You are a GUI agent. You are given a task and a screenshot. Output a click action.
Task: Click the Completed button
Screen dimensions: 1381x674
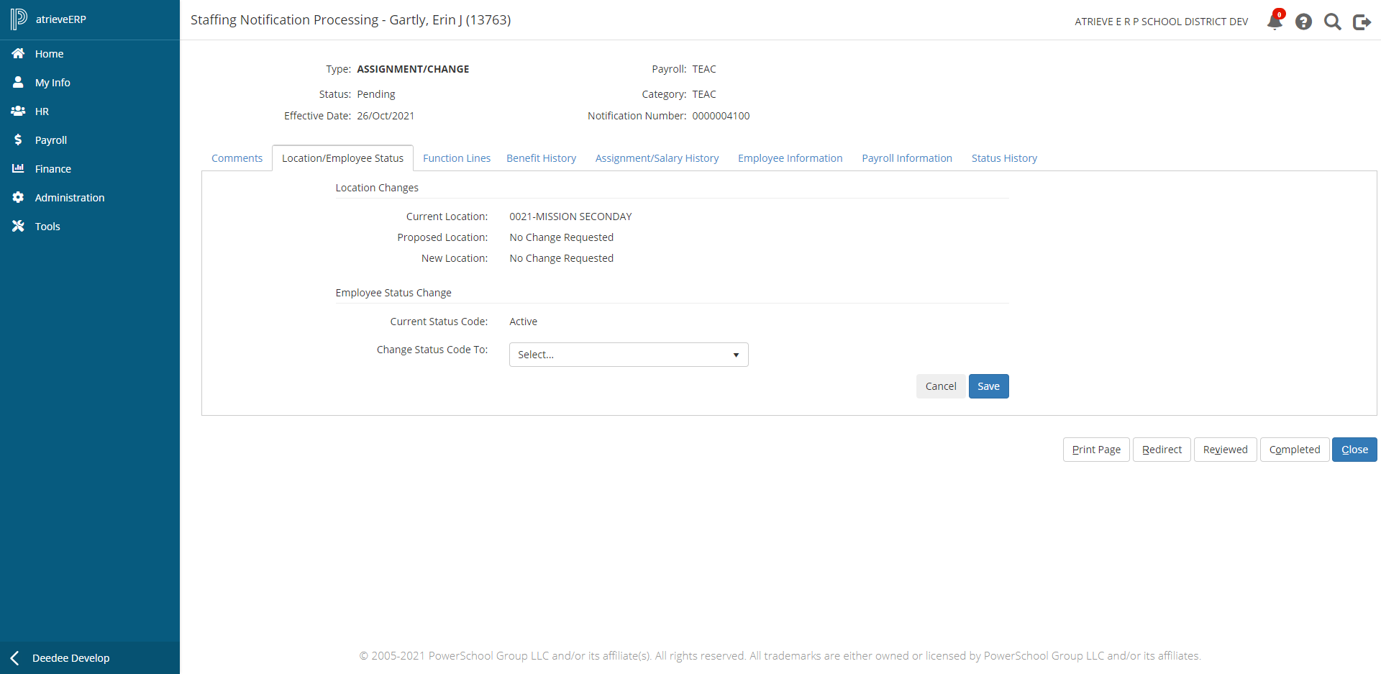coord(1294,450)
